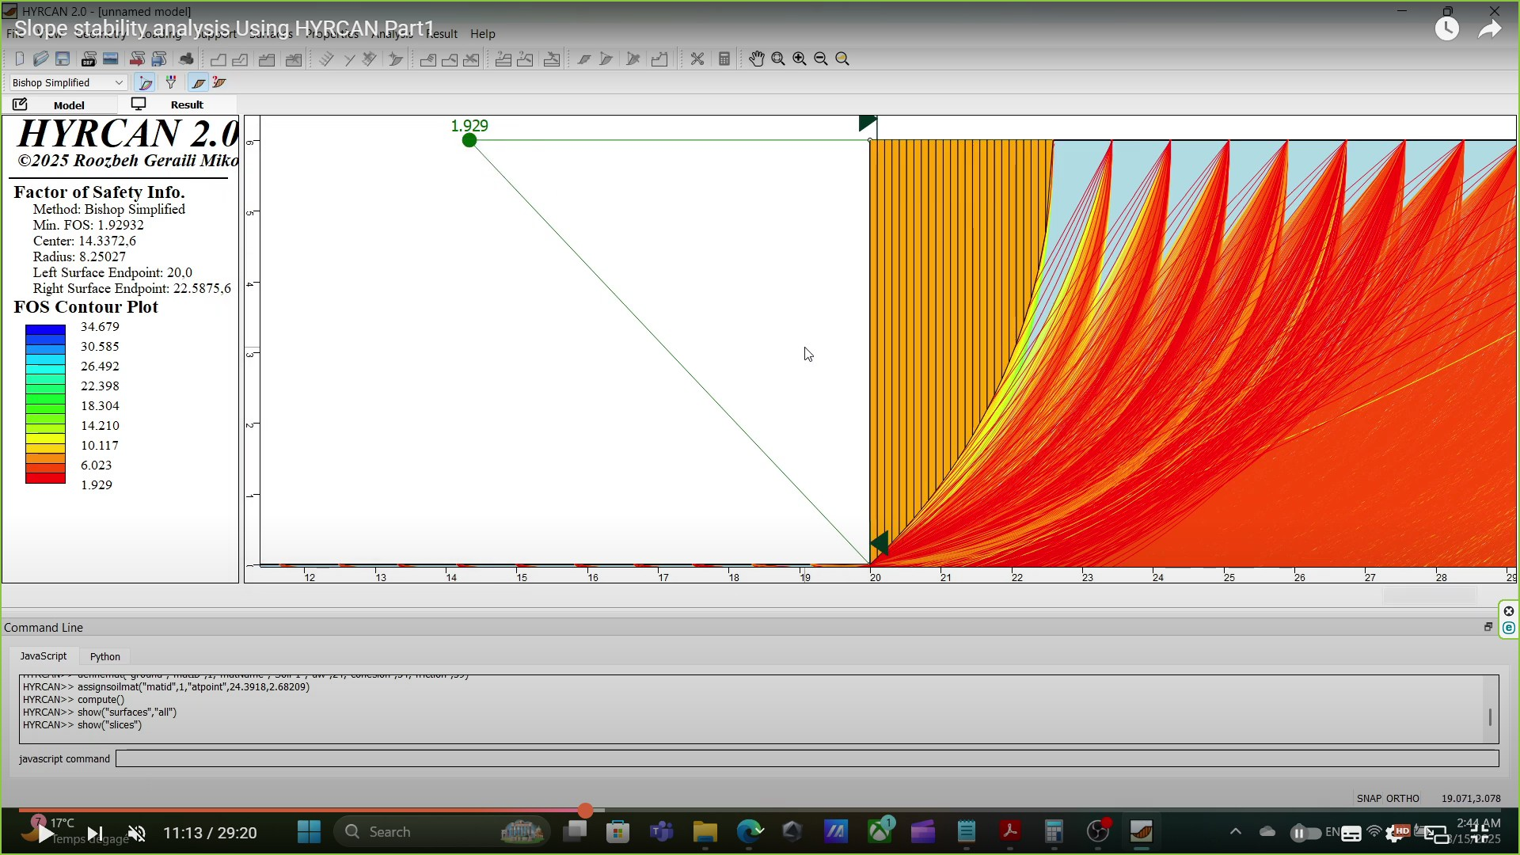Click the crossed tools settings icon
Screen dimensions: 1520x855
[x=697, y=59]
